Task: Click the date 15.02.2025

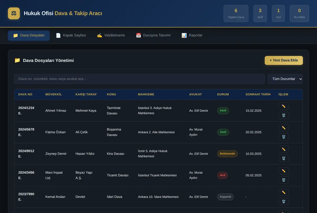Action: 254,111
